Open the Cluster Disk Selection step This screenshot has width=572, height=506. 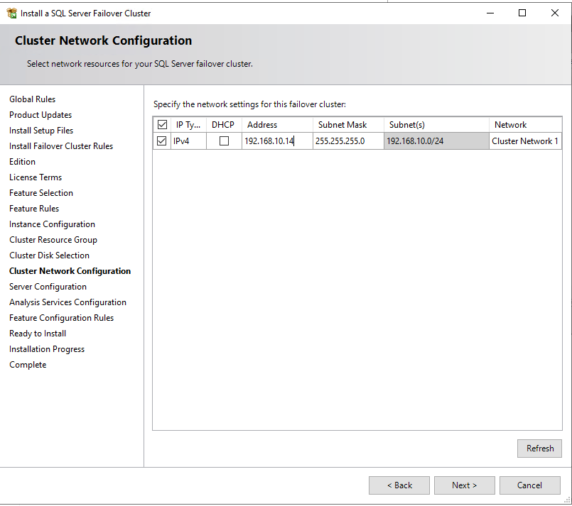click(x=49, y=255)
